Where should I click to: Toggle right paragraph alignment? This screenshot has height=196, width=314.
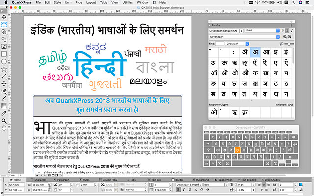tap(268, 185)
